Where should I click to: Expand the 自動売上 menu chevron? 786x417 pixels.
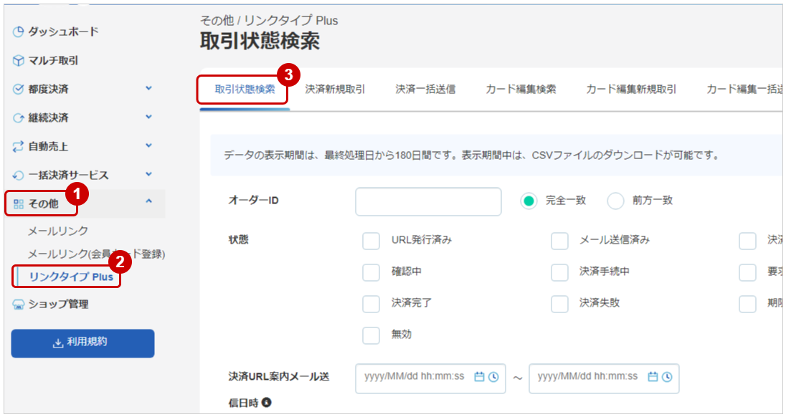point(148,145)
